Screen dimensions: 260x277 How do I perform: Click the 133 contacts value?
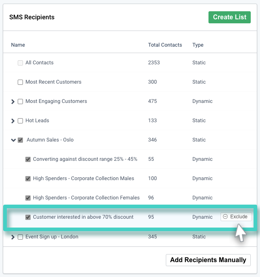tap(153, 121)
